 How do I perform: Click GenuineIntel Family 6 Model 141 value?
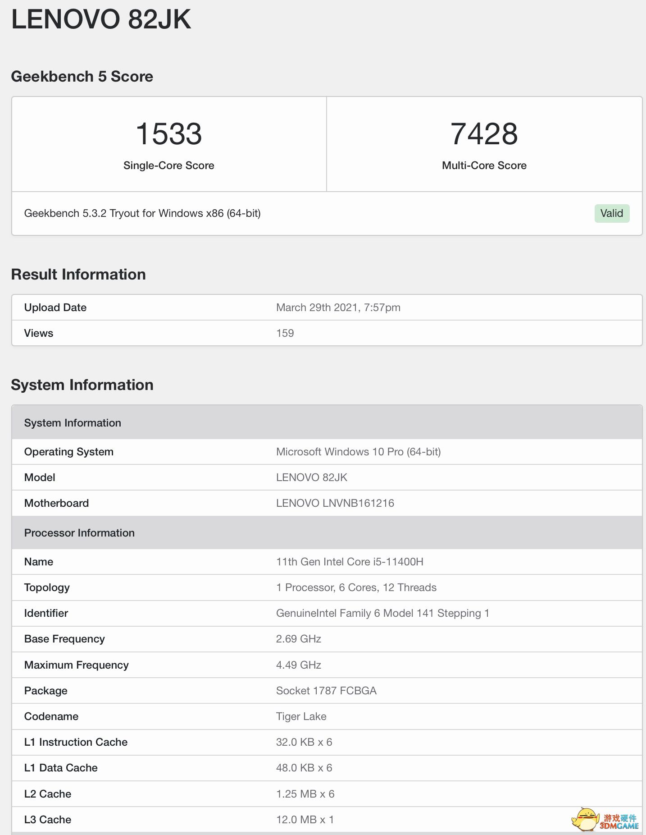382,613
